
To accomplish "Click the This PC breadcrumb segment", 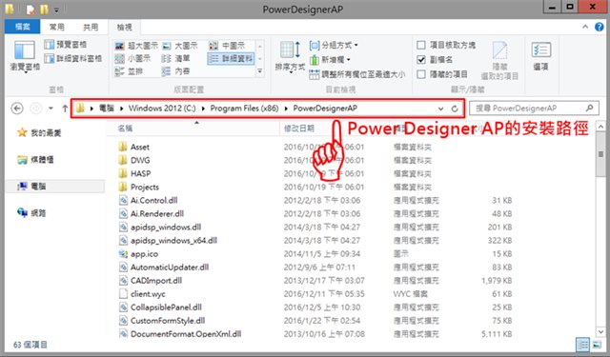I will pos(106,109).
